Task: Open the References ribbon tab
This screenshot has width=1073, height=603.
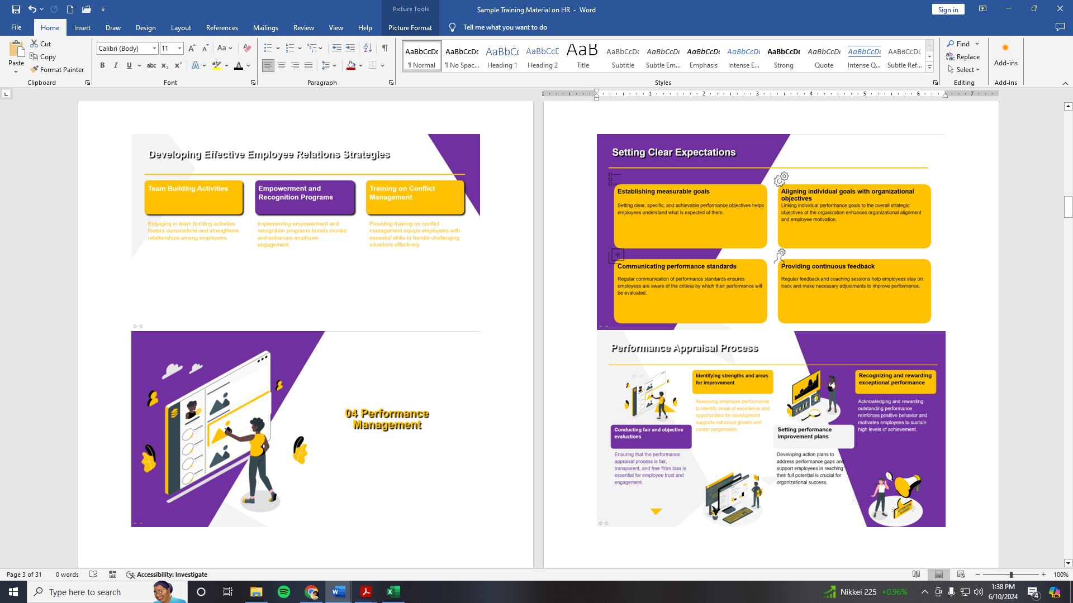Action: coord(222,27)
